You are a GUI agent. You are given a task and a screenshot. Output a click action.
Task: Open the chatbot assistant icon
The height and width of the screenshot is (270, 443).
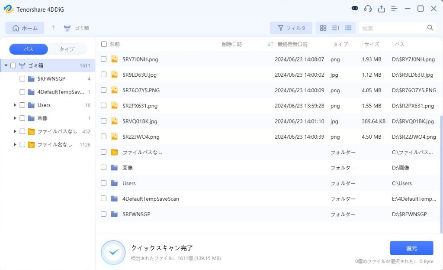pos(355,9)
